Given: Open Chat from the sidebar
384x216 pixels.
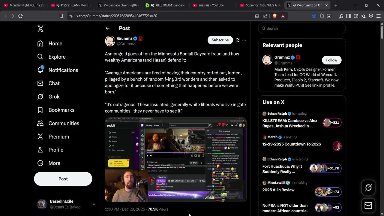Looking at the screenshot, I should tap(48, 83).
